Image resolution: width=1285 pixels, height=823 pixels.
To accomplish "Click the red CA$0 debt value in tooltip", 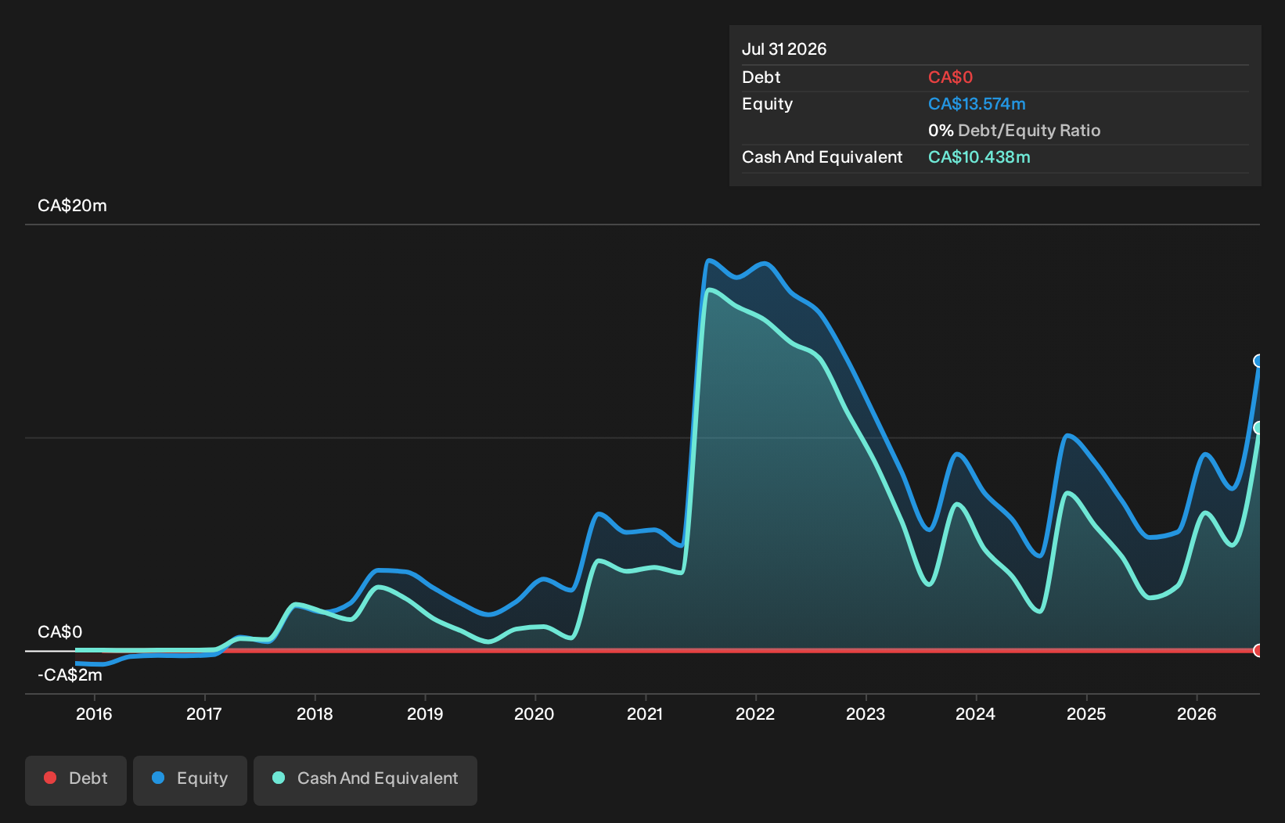I will [950, 77].
